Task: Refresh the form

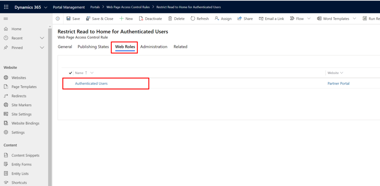Action: click(x=200, y=19)
